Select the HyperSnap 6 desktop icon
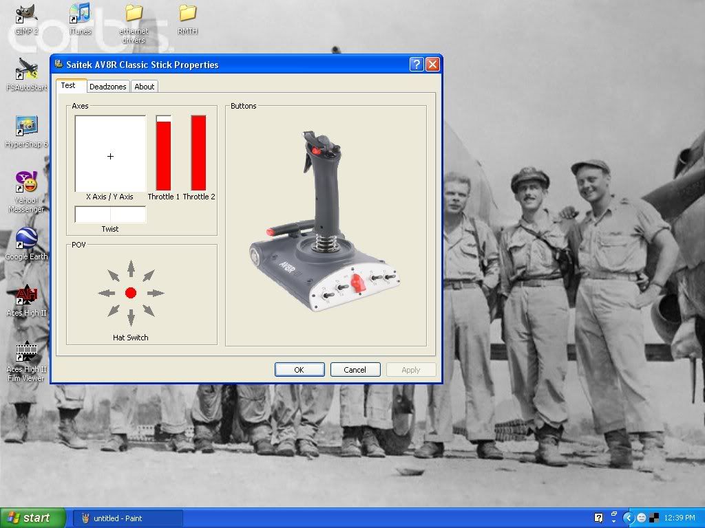 [x=26, y=131]
